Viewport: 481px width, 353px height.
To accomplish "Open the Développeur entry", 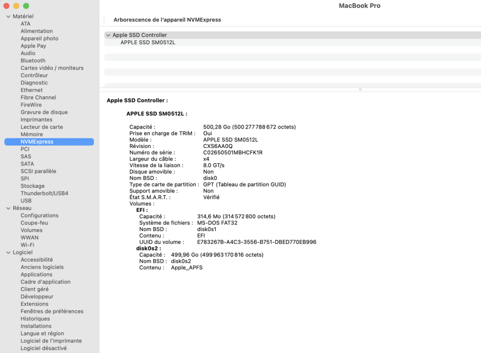I will click(37, 296).
